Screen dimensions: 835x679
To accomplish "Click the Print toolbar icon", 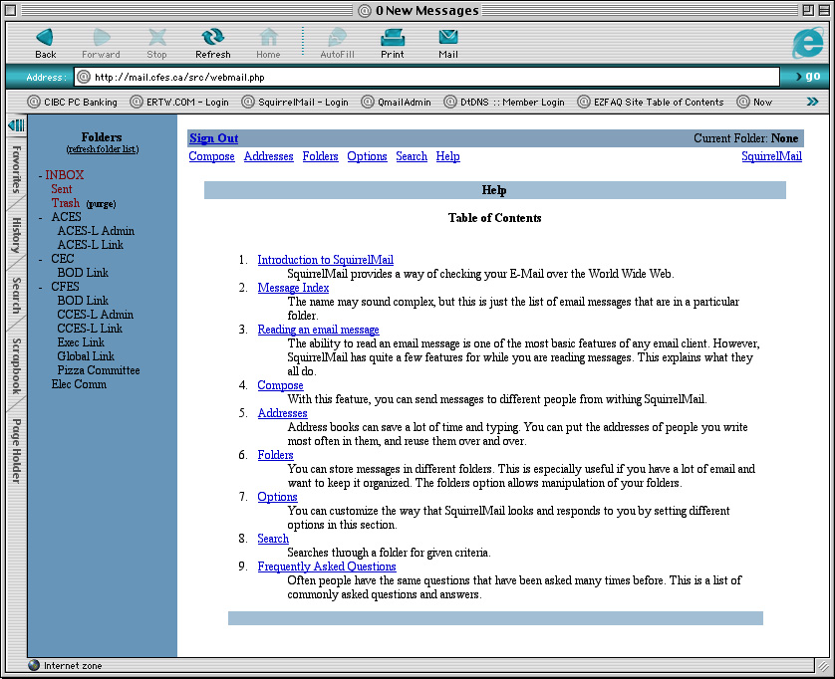I will click(392, 37).
